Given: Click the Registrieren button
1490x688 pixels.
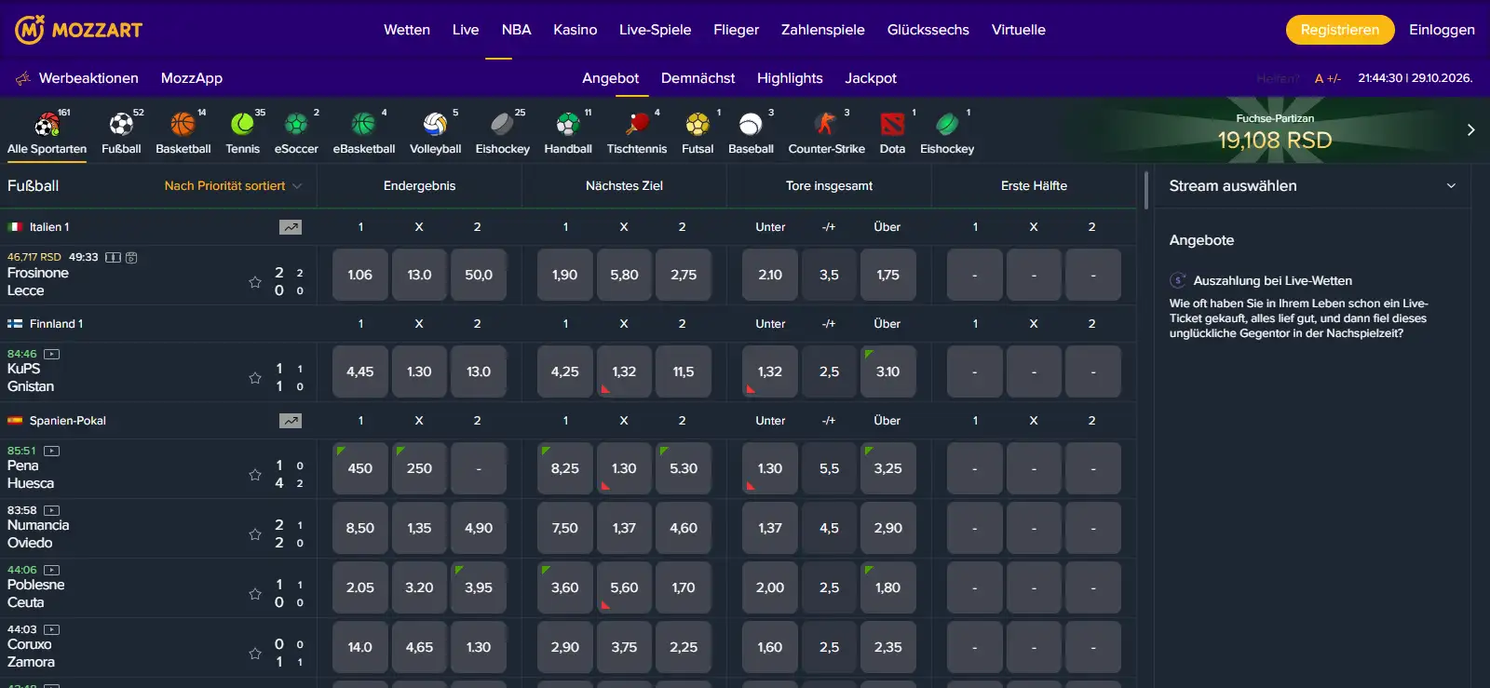Looking at the screenshot, I should pos(1340,30).
